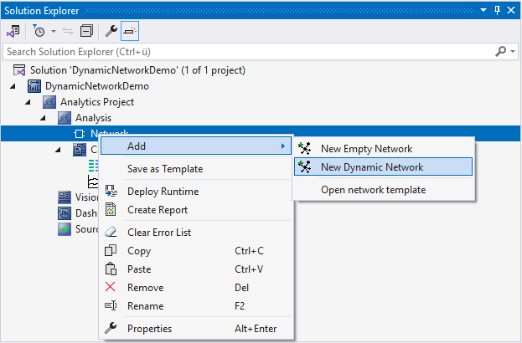Click the Add submenu arrow
The image size is (522, 343).
283,146
